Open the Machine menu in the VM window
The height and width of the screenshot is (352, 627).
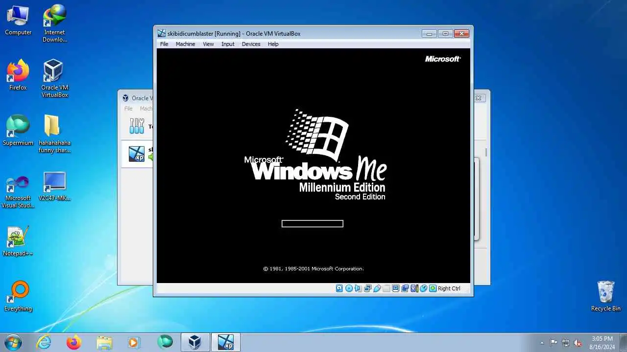click(185, 44)
